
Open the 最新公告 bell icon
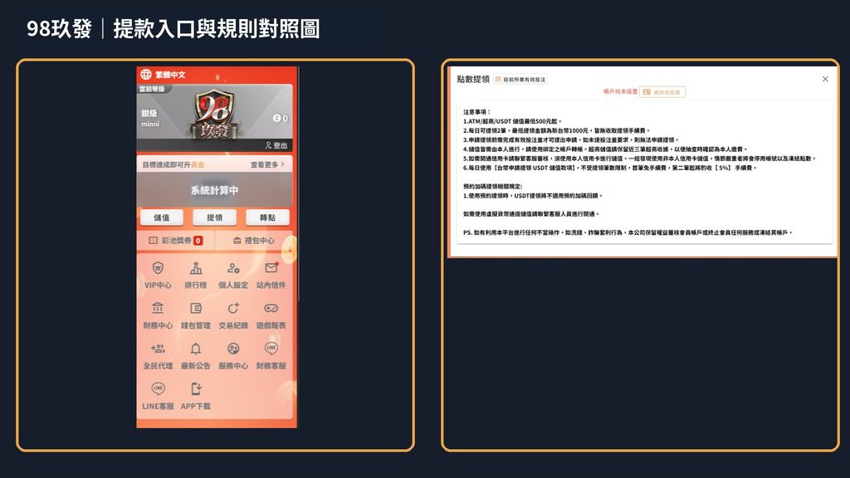pyautogui.click(x=196, y=349)
